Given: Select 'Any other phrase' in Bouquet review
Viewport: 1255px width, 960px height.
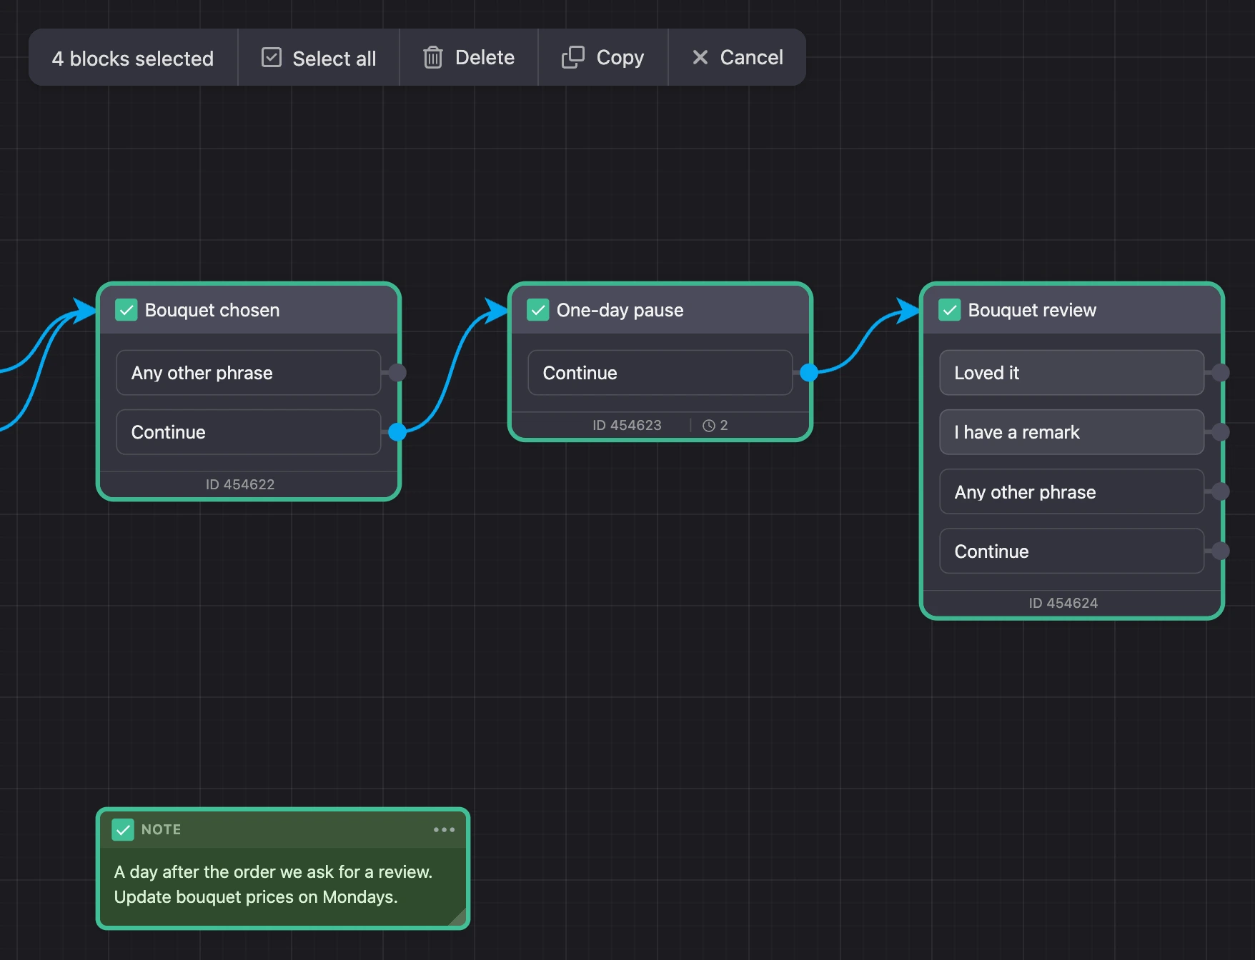Looking at the screenshot, I should pos(1072,491).
